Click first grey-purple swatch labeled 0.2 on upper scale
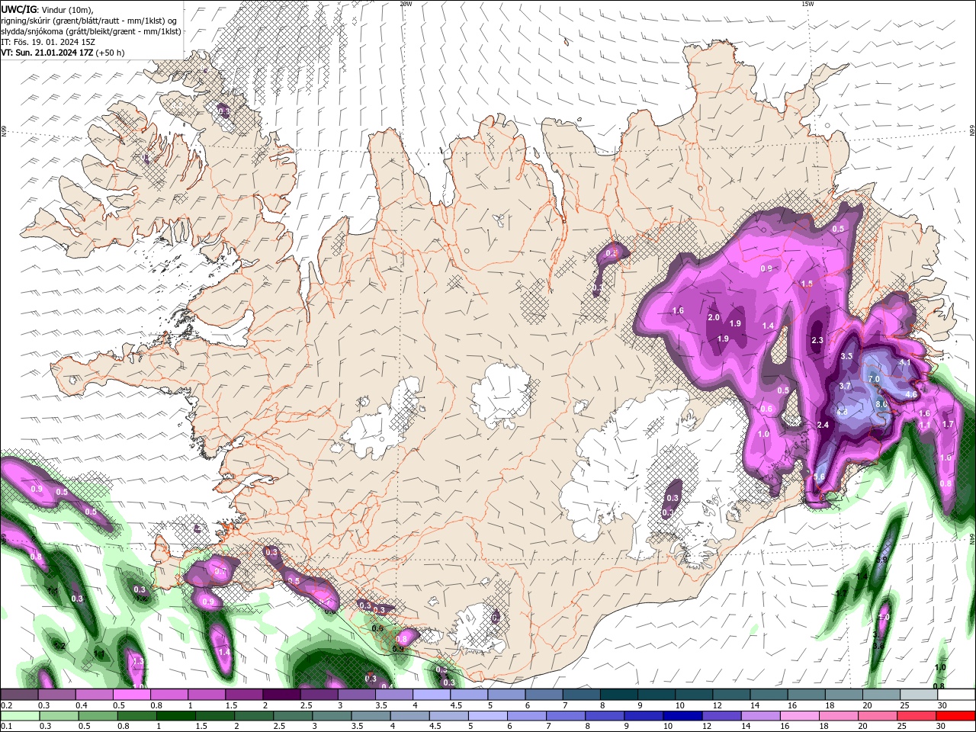Viewport: 976px width, 732px height. click(18, 695)
